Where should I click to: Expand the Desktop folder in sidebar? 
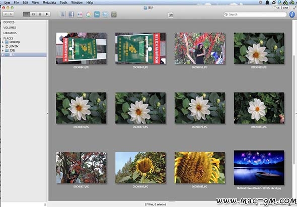coord(3,42)
